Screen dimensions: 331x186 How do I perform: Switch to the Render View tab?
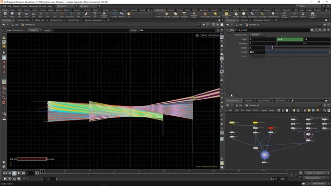(39, 20)
